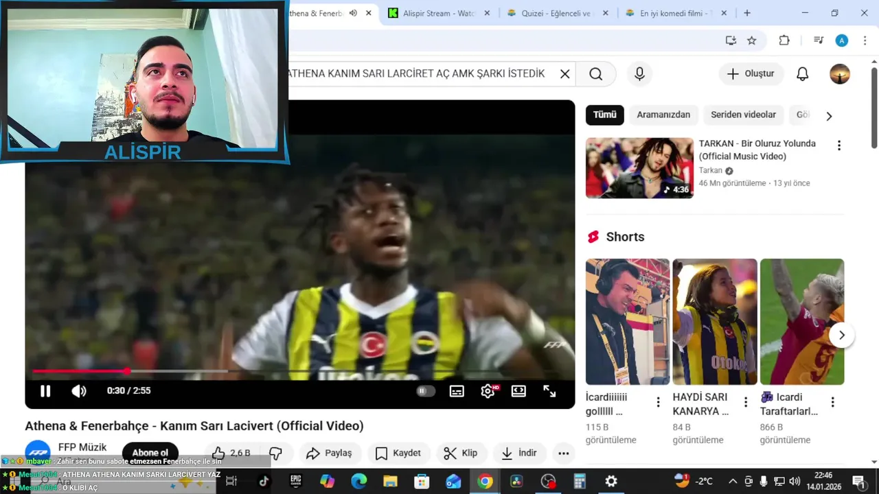Show the next Shorts with the arrow
This screenshot has width=879, height=494.
click(x=841, y=336)
